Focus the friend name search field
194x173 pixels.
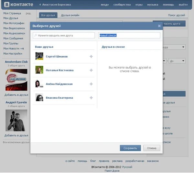tap(64, 36)
